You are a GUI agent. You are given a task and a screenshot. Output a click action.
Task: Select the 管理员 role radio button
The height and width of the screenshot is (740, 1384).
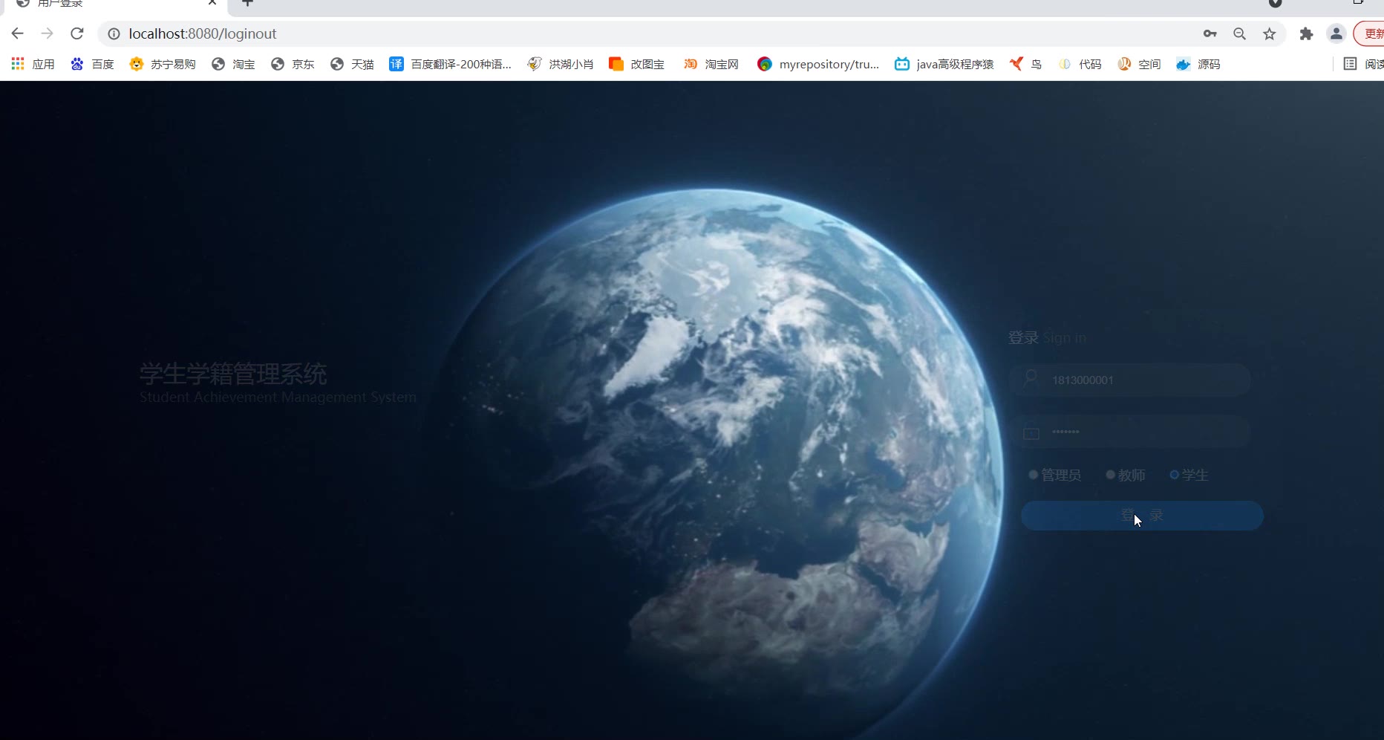1033,475
